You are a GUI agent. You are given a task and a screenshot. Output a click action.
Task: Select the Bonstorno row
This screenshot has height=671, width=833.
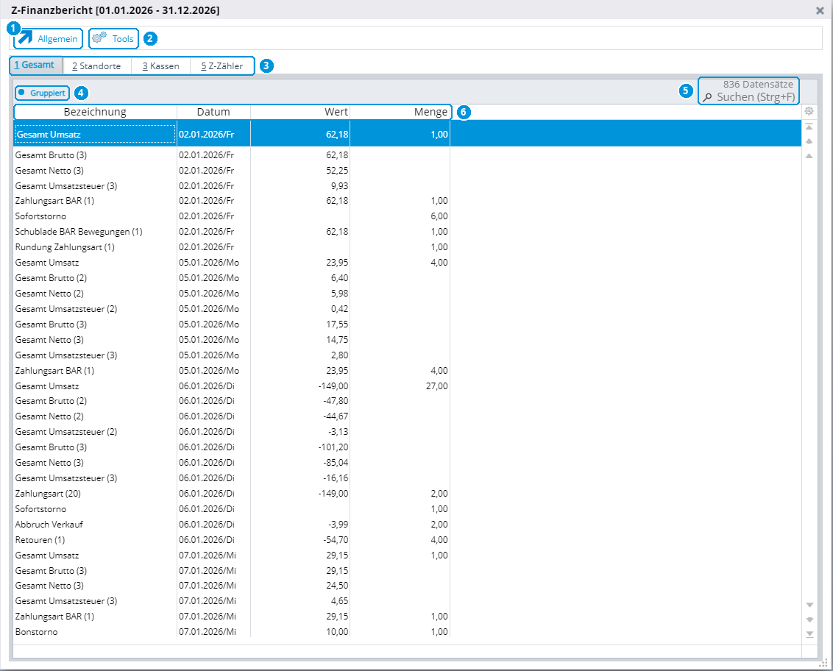pos(407,632)
